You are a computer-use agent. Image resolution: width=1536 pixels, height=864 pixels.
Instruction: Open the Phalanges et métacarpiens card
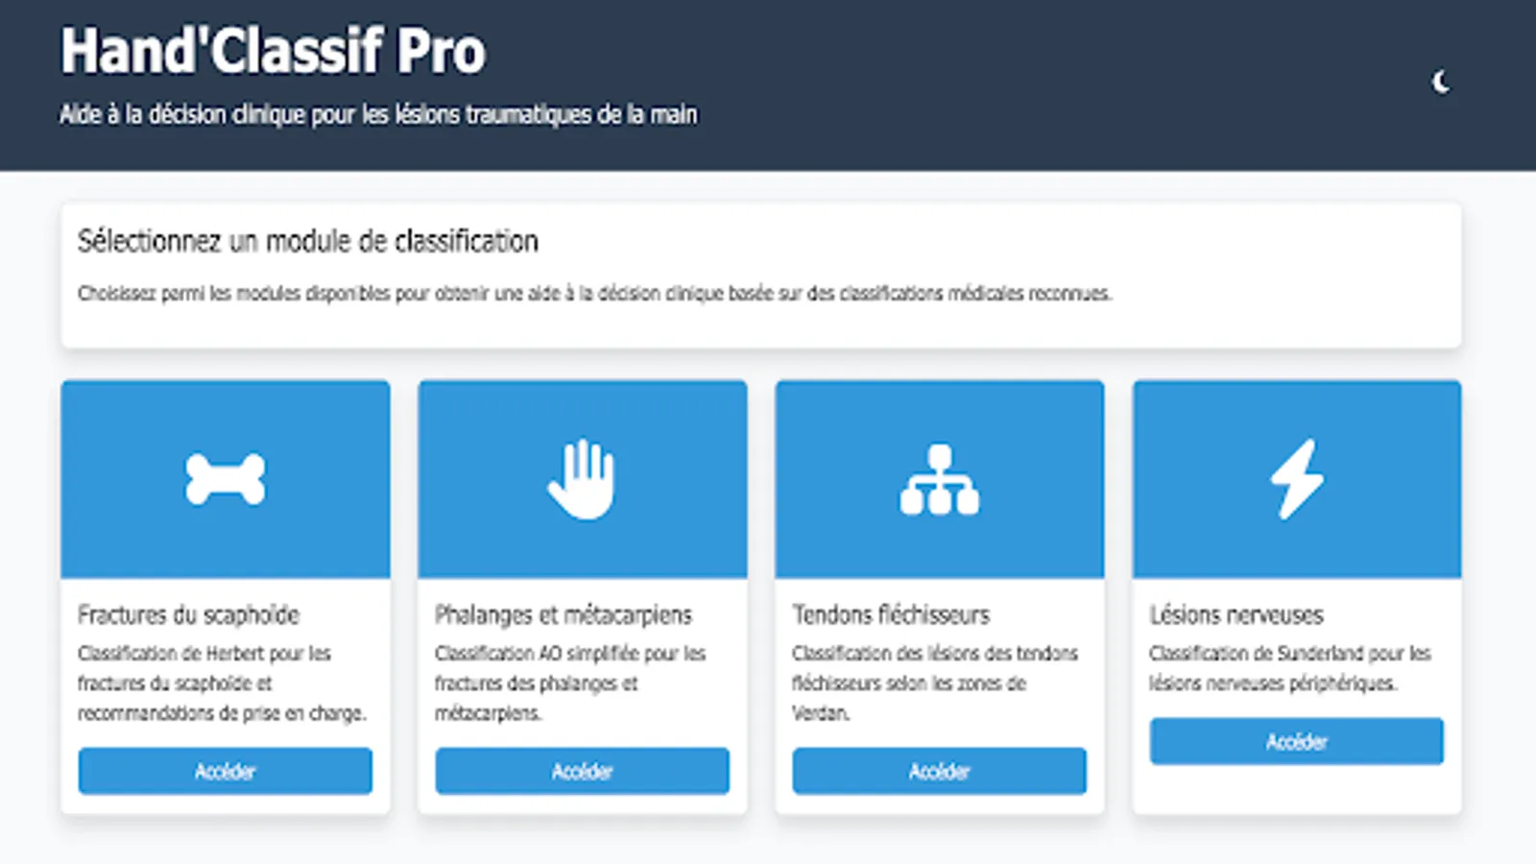(x=582, y=595)
